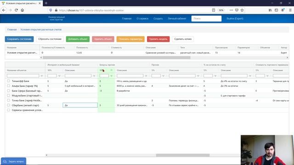
Task: Tick the Тинькофф Банк checkbox
Action: (8, 81)
